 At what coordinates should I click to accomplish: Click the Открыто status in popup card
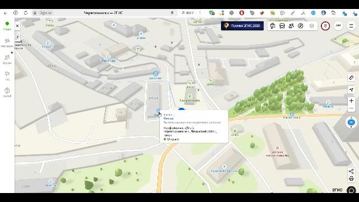coord(173,139)
